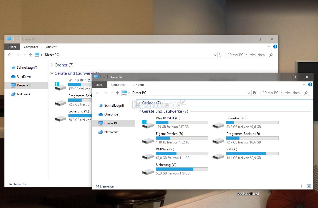Open the Eigene Dateien (E:) drive icon
This screenshot has width=318, height=208.
(148, 141)
